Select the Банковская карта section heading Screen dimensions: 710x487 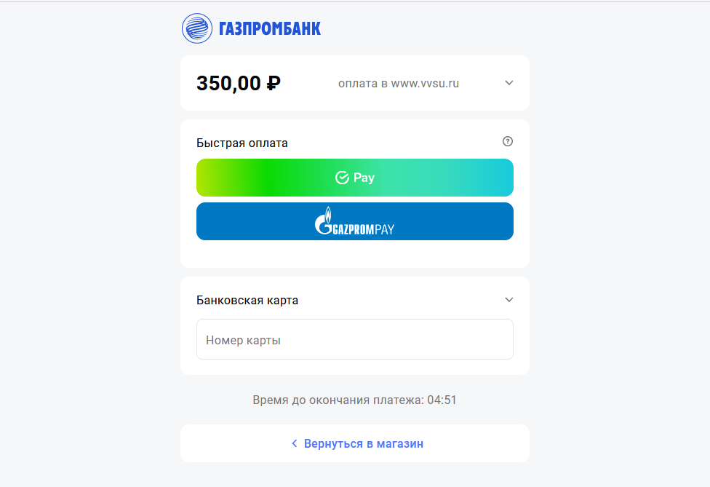click(x=247, y=300)
